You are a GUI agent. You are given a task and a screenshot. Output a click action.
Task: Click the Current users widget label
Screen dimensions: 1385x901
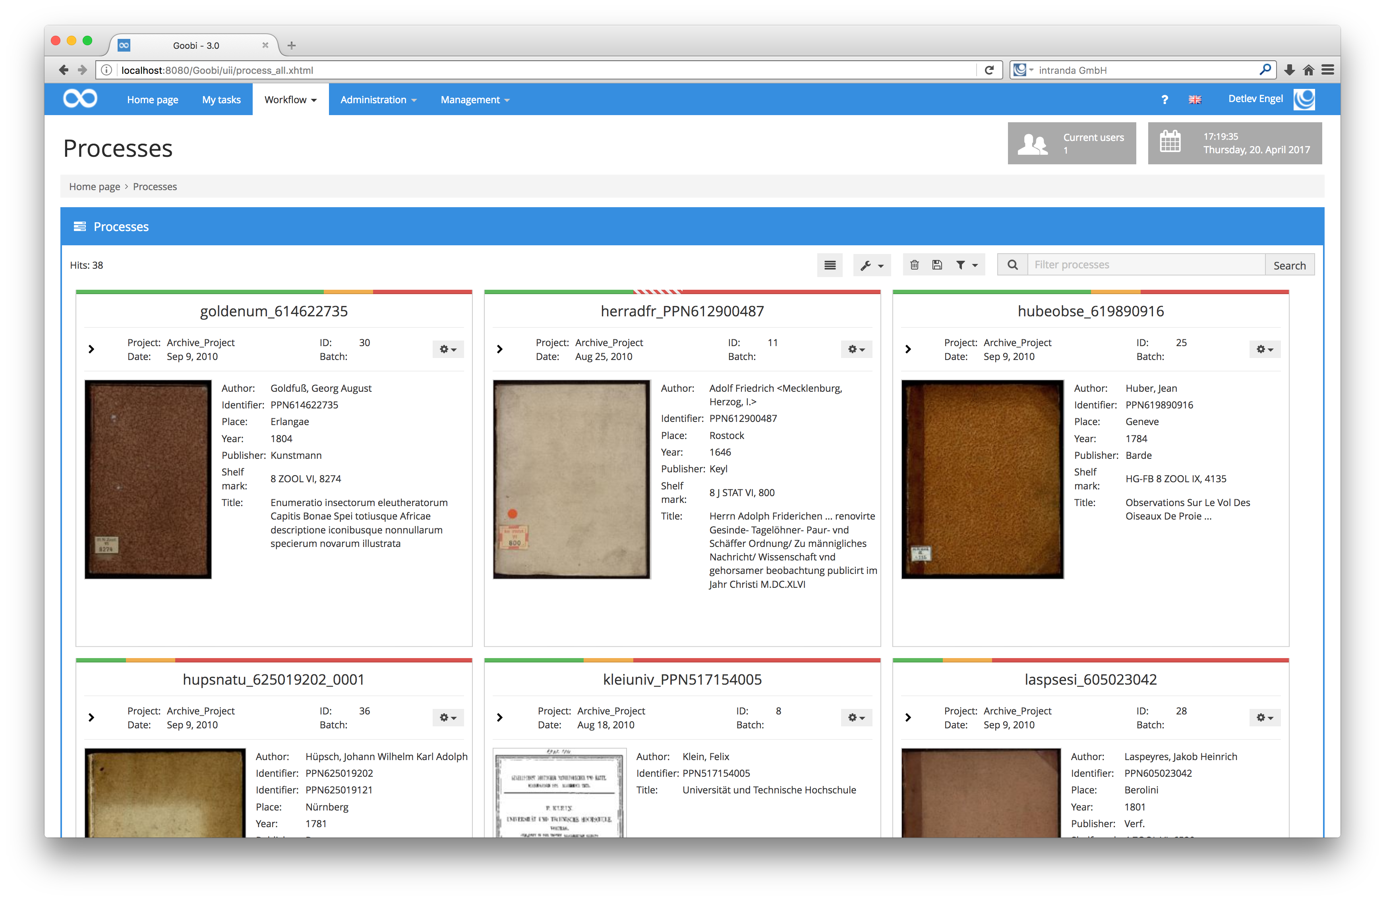pyautogui.click(x=1093, y=138)
